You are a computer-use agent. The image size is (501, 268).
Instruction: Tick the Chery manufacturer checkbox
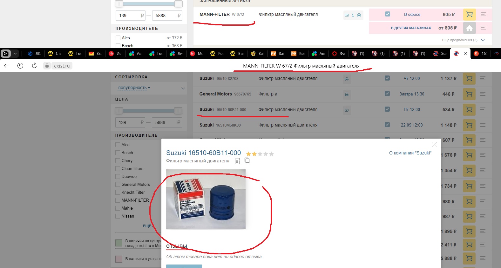[x=118, y=160]
